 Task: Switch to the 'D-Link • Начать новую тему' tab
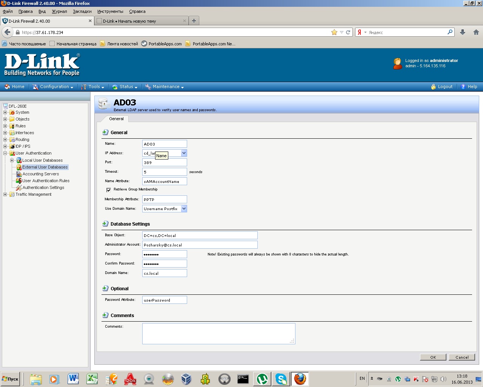click(142, 21)
